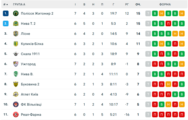The width and height of the screenshot is (188, 120).
Task: Click the ФОРМА column header
Action: [x=165, y=4]
